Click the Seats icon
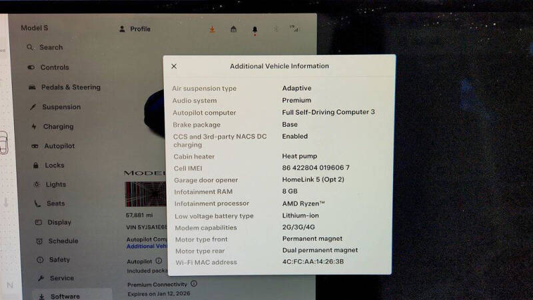533x300 pixels. click(37, 203)
